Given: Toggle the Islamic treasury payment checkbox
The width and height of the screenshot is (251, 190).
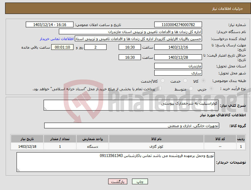Looking at the screenshot, I should tap(160, 88).
